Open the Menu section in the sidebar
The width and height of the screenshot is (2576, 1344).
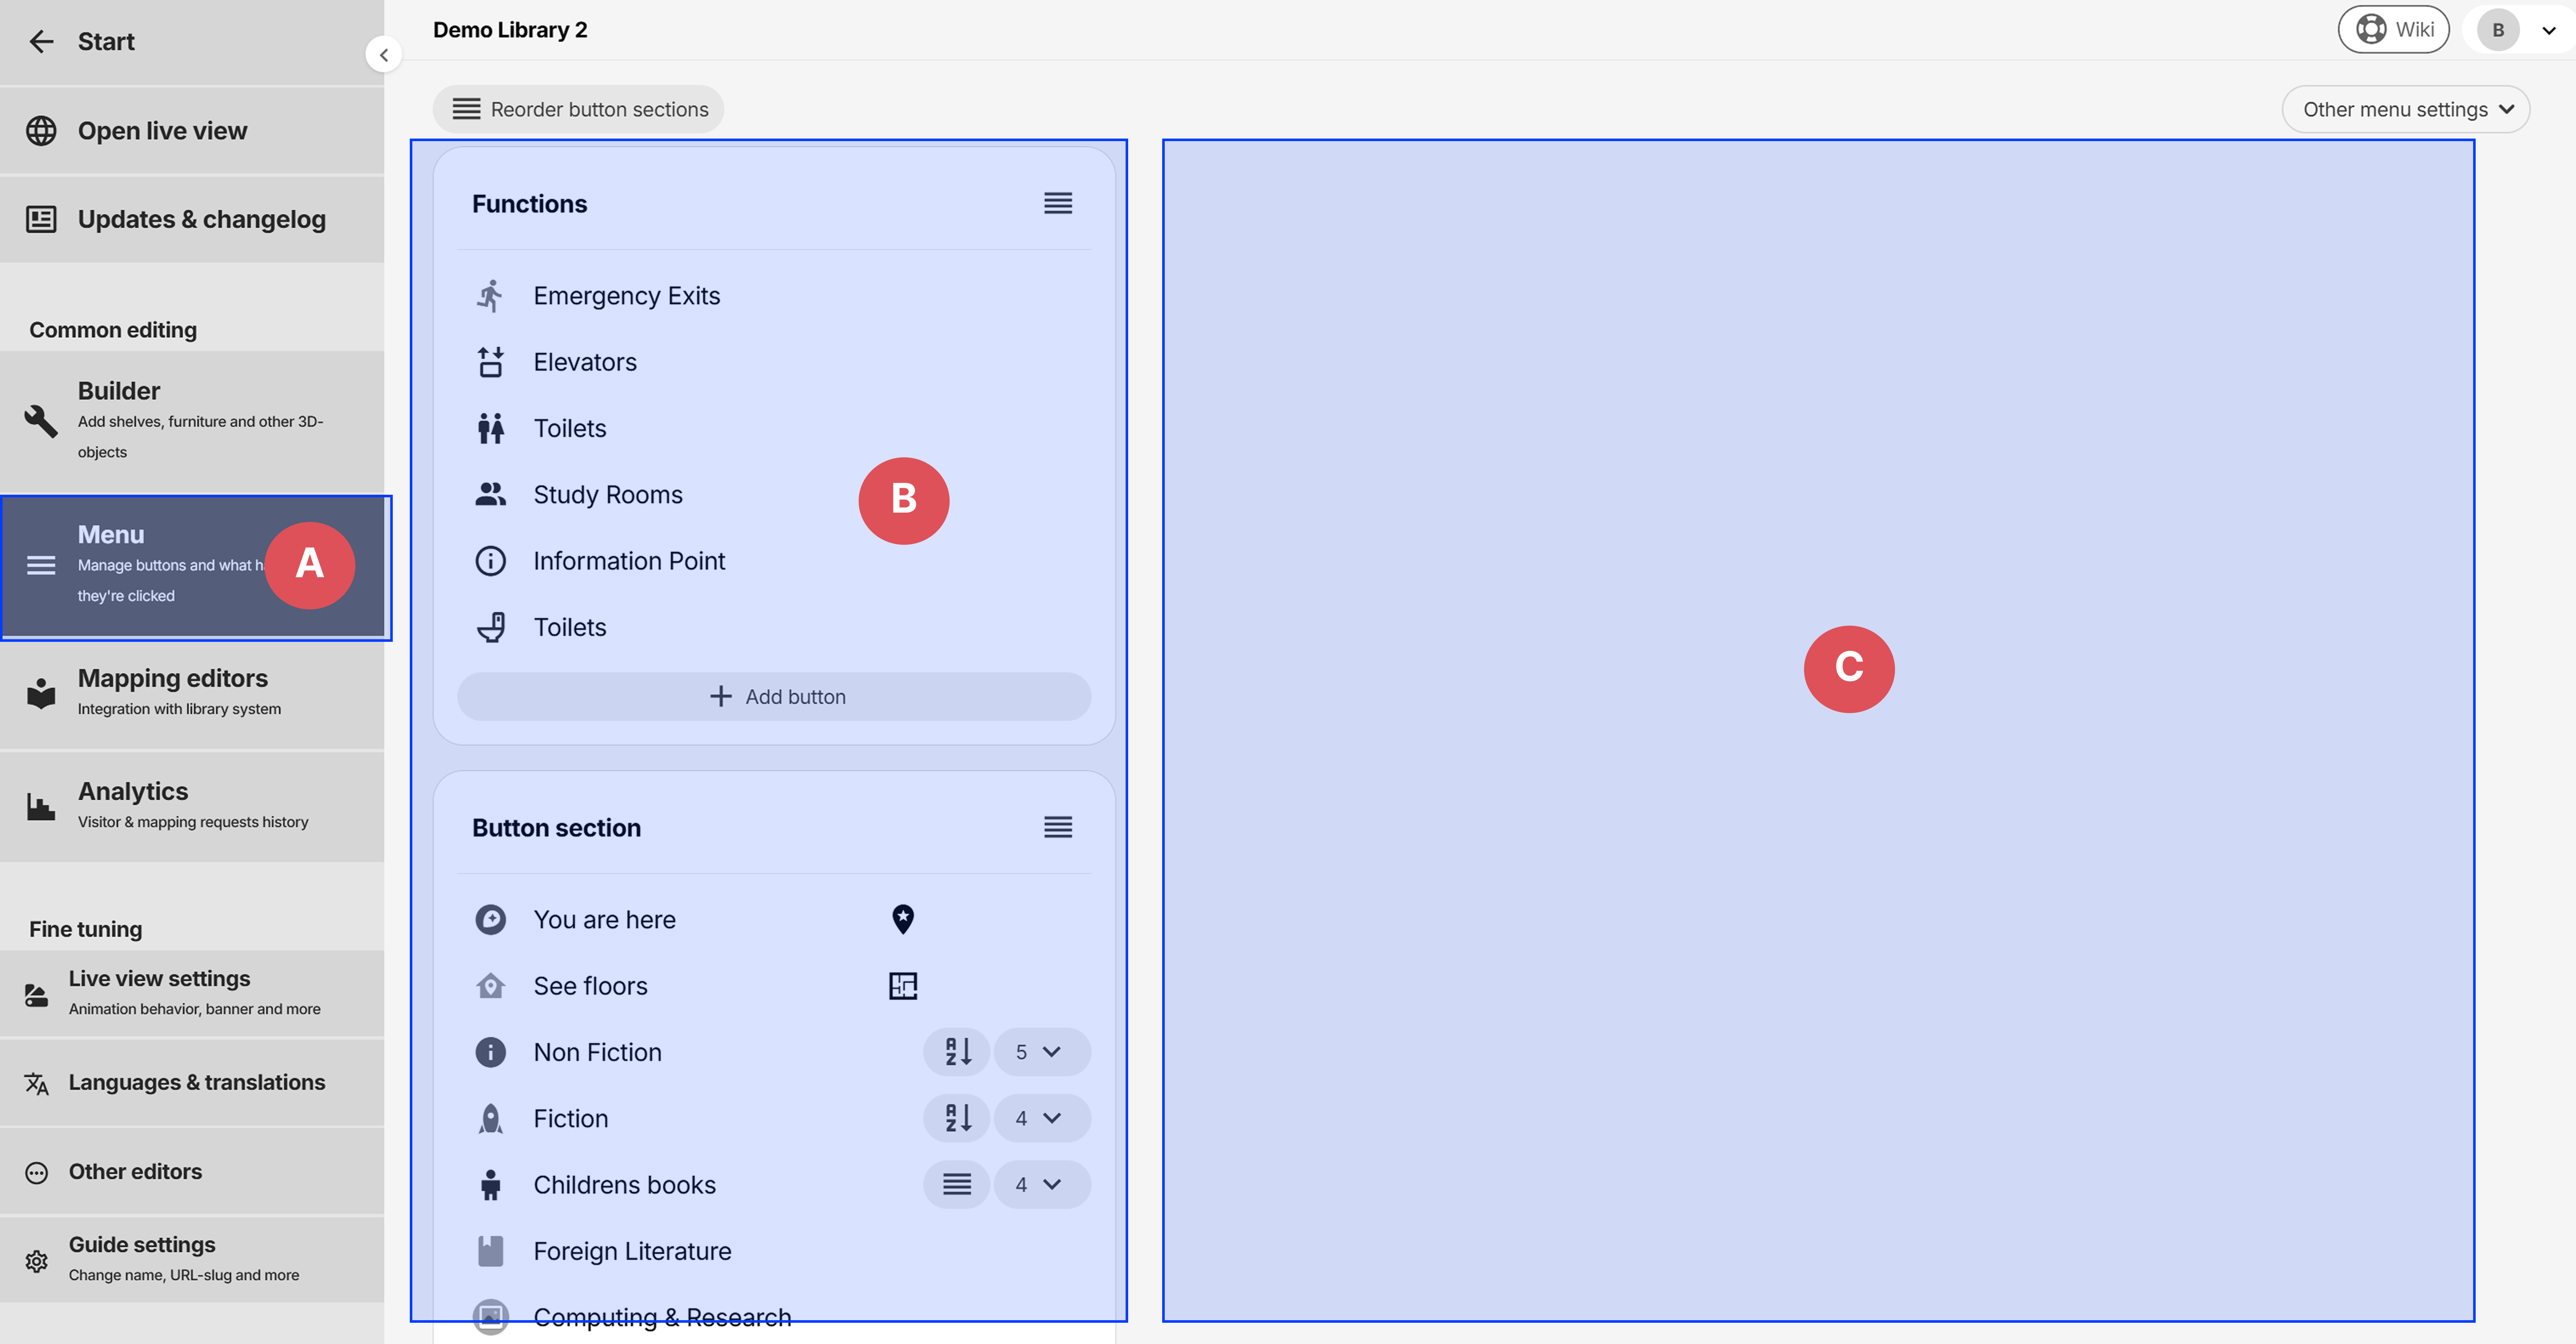(x=150, y=563)
